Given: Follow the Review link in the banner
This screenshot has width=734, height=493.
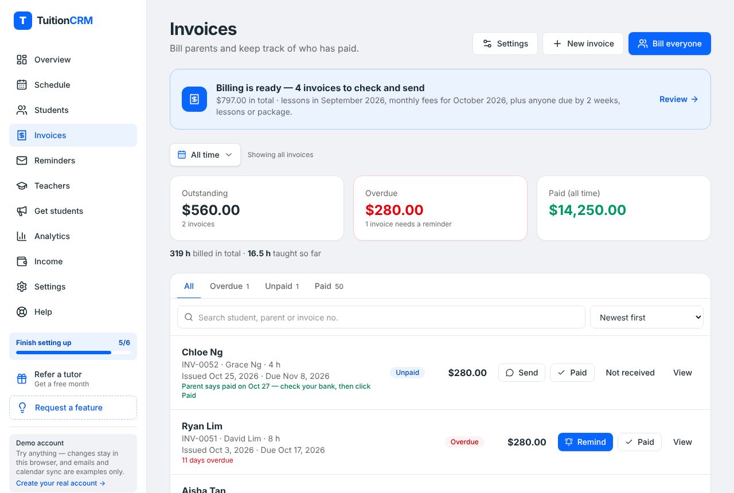Looking at the screenshot, I should pos(679,99).
